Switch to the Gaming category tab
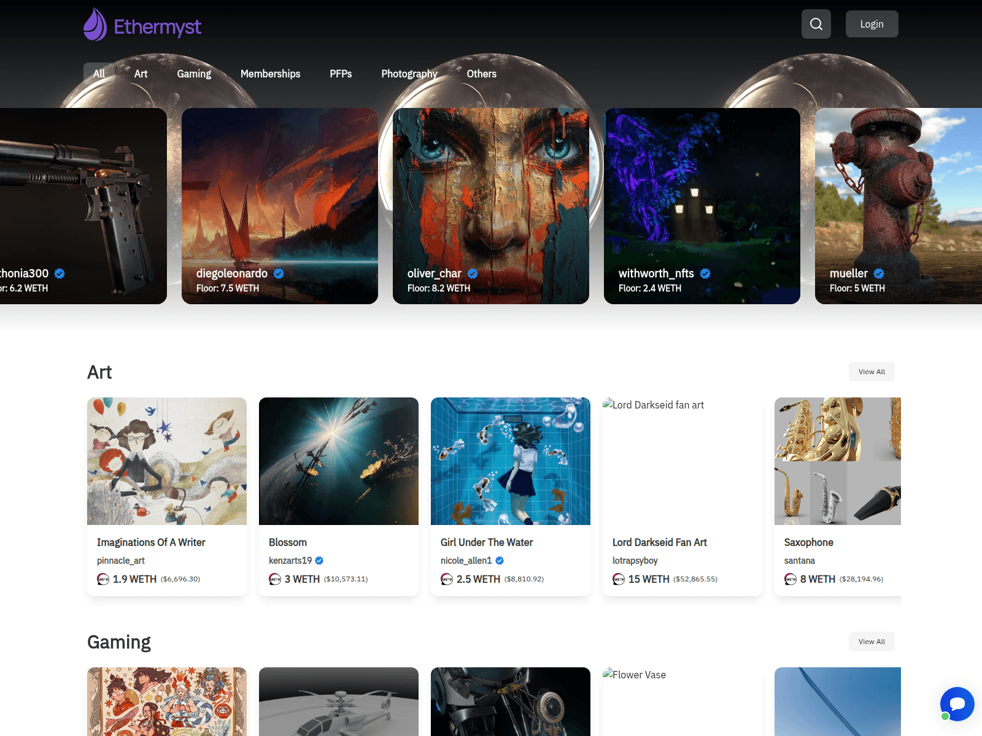 point(194,74)
